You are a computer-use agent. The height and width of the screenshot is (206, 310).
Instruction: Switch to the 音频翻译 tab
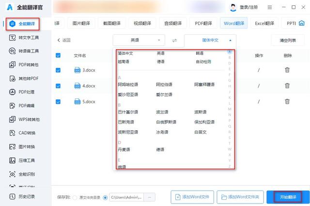[x=173, y=23]
